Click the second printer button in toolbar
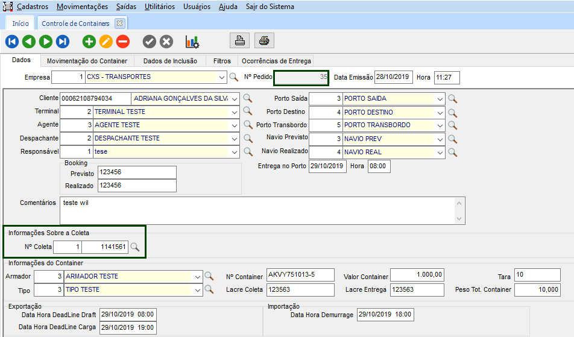 click(264, 41)
